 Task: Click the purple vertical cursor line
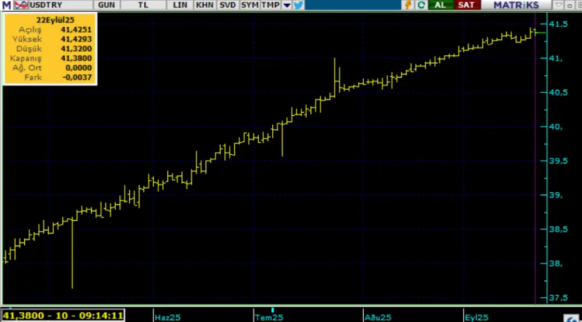click(x=535, y=158)
